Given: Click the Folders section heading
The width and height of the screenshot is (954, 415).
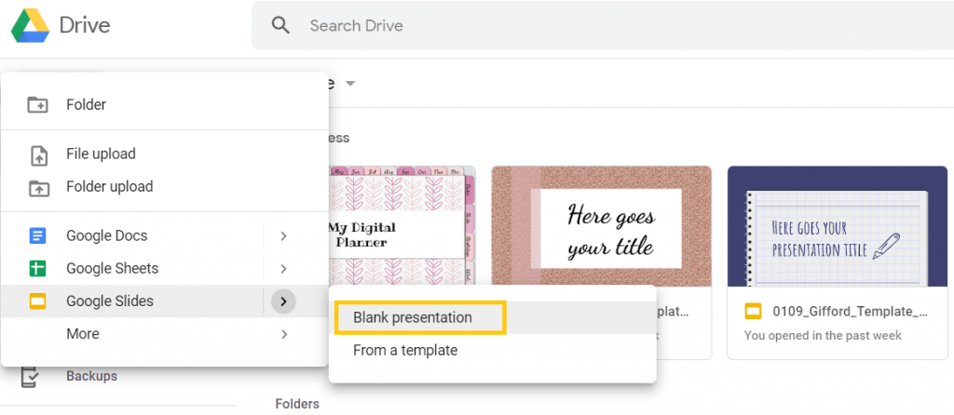Looking at the screenshot, I should pos(297,404).
